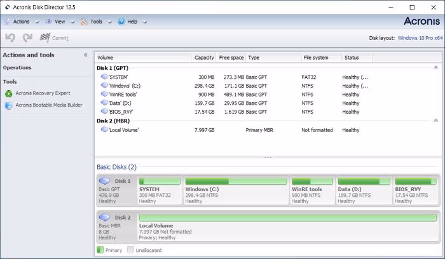Image resolution: width=445 pixels, height=259 pixels.
Task: Expand the View menu dropdown arrow
Action: (72, 22)
